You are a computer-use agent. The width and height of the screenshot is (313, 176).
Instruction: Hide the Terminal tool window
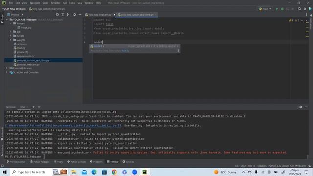pos(306,107)
